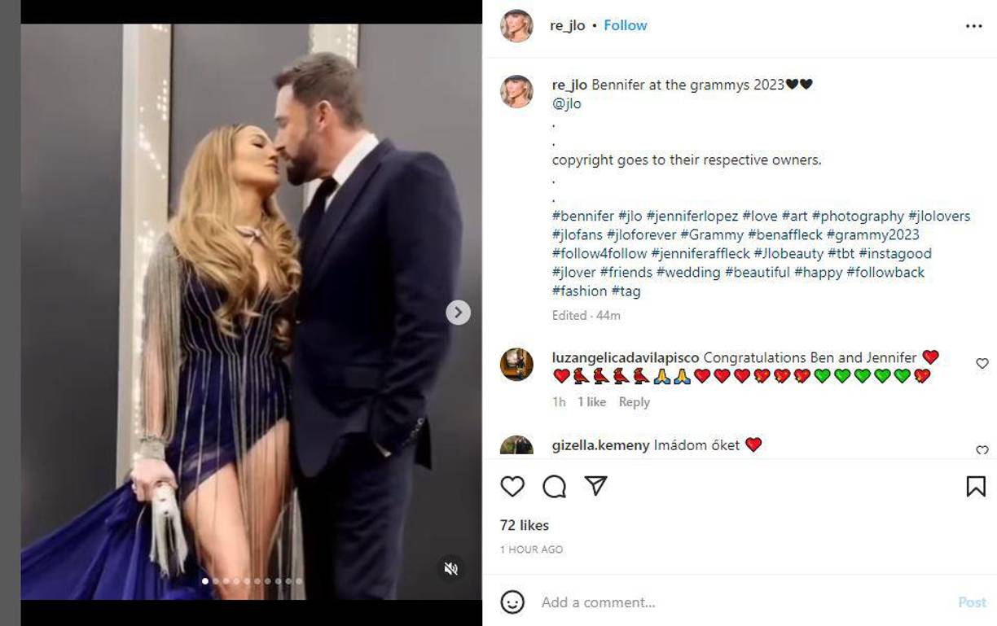
Task: Save the post with the bookmark icon
Action: [974, 484]
